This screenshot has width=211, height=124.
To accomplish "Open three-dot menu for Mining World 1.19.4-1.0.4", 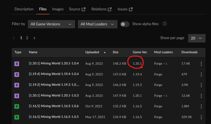I will pos(201,74).
